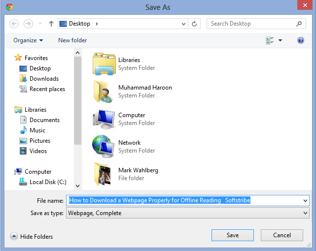The height and width of the screenshot is (251, 316).
Task: Change the view layout icon
Action: pos(270,40)
